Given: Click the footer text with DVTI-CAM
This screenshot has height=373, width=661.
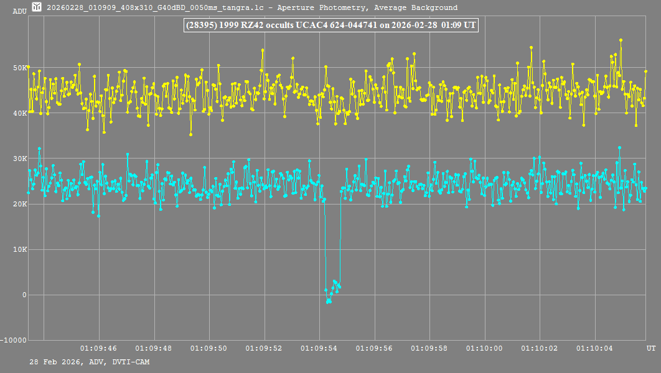Looking at the screenshot, I should pyautogui.click(x=89, y=362).
